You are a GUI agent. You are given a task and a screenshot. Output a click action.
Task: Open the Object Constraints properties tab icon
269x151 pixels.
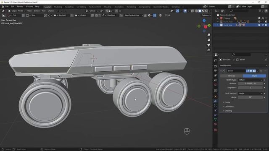click(x=215, y=115)
